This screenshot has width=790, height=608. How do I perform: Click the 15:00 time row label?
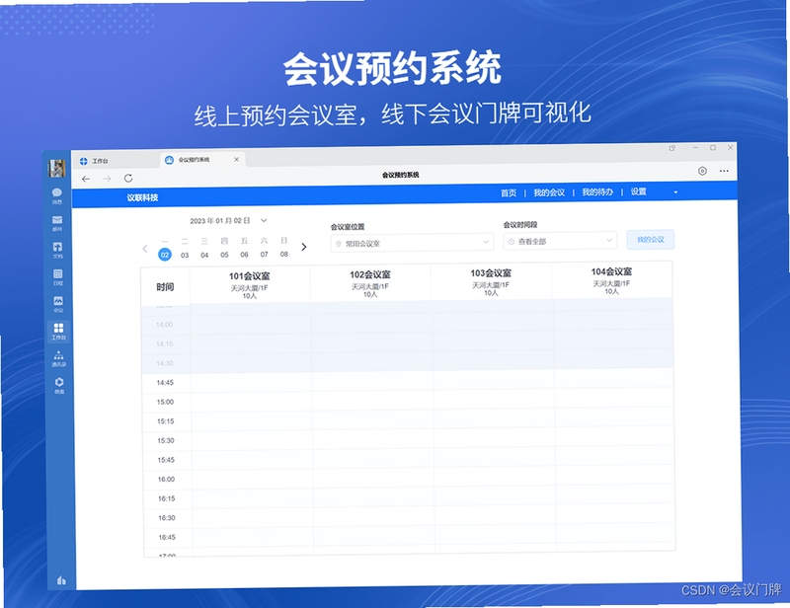coord(165,402)
